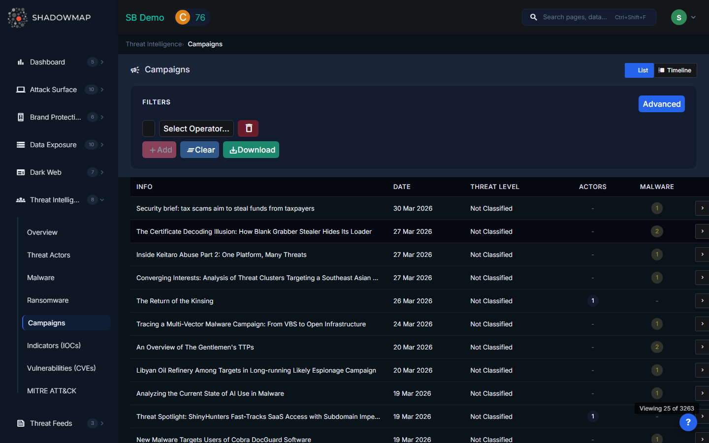The height and width of the screenshot is (443, 709).
Task: Click the Advanced filters button
Action: pyautogui.click(x=661, y=104)
